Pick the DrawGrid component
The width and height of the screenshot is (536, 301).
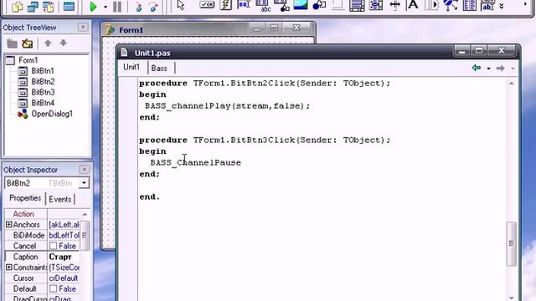282,6
